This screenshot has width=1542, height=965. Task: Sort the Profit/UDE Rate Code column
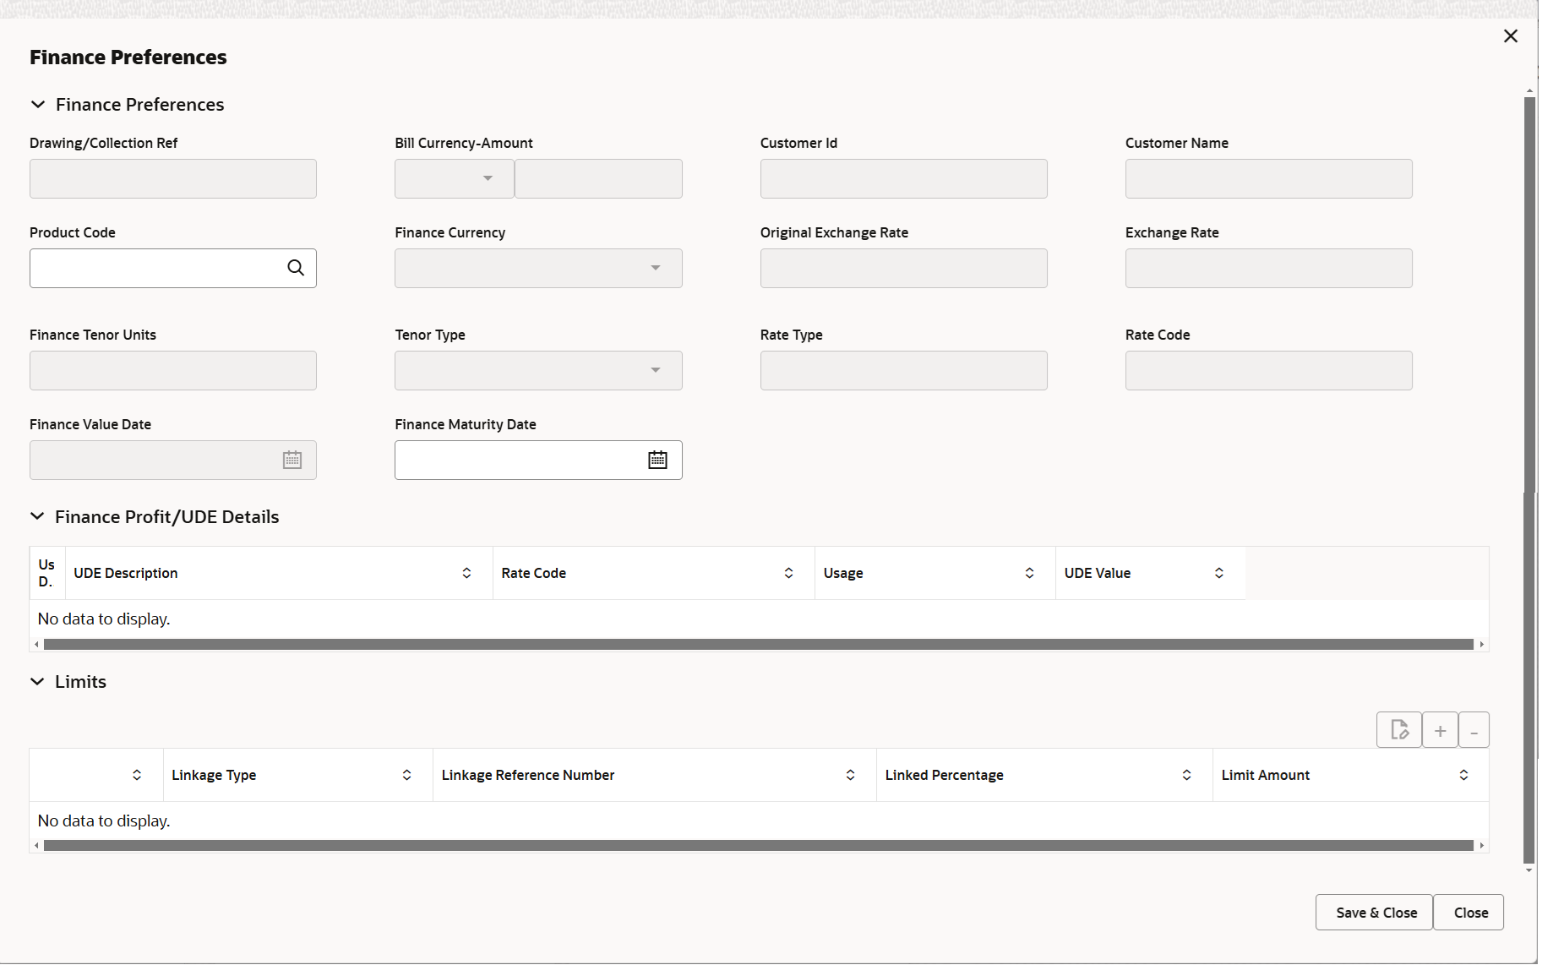788,573
